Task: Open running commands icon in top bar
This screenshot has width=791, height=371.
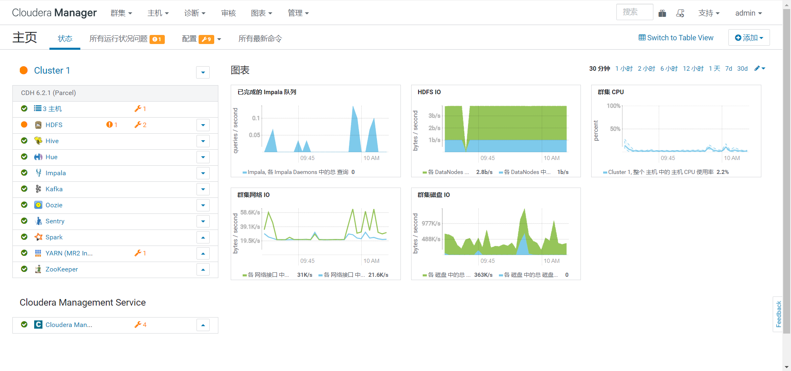Action: coord(680,13)
